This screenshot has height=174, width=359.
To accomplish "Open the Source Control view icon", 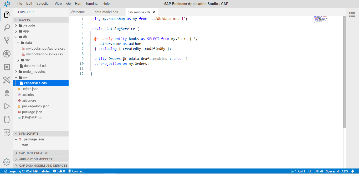I will pos(7,40).
